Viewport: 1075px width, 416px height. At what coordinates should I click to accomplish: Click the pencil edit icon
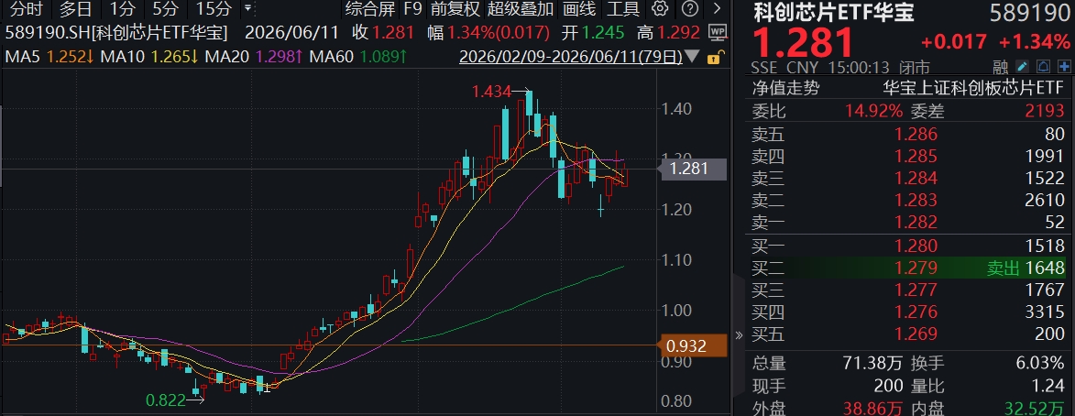point(1022,67)
